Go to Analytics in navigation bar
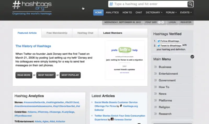This screenshot has height=124, width=209. pos(112,12)
